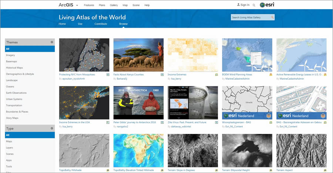Screen dimensions: 333x173
Task: Click the esri globe logo
Action: point(262,5)
